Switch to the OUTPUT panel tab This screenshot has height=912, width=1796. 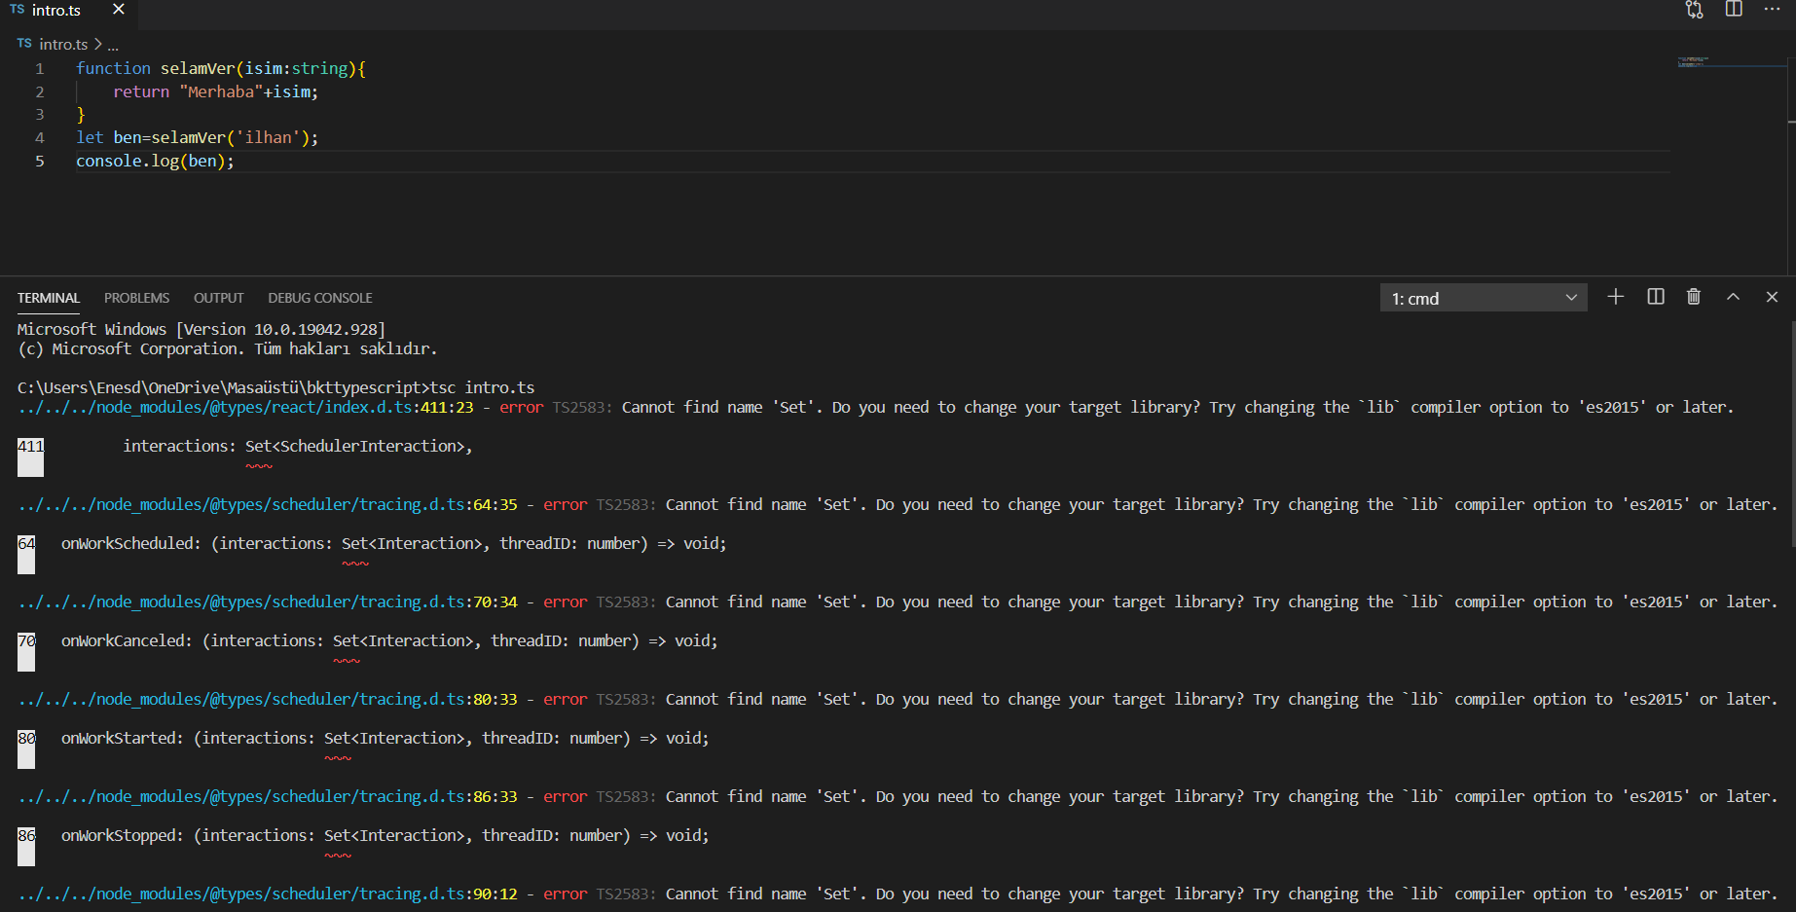(218, 298)
